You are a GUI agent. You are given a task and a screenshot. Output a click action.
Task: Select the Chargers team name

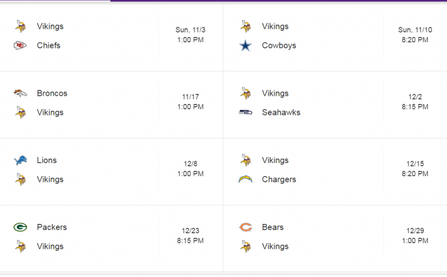coord(279,179)
